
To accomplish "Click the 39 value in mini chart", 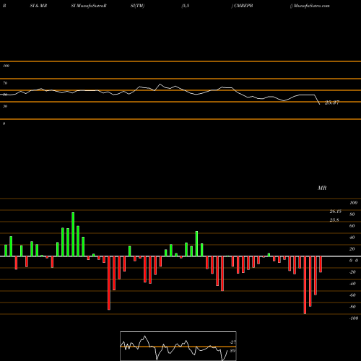I will pos(232,351).
